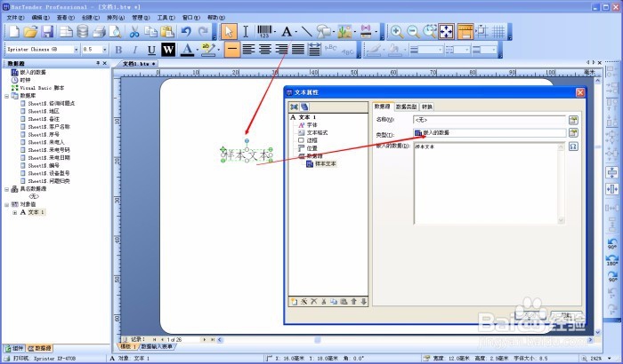The width and height of the screenshot is (623, 364).
Task: Collapse the 数据库 tree node
Action: click(x=7, y=96)
